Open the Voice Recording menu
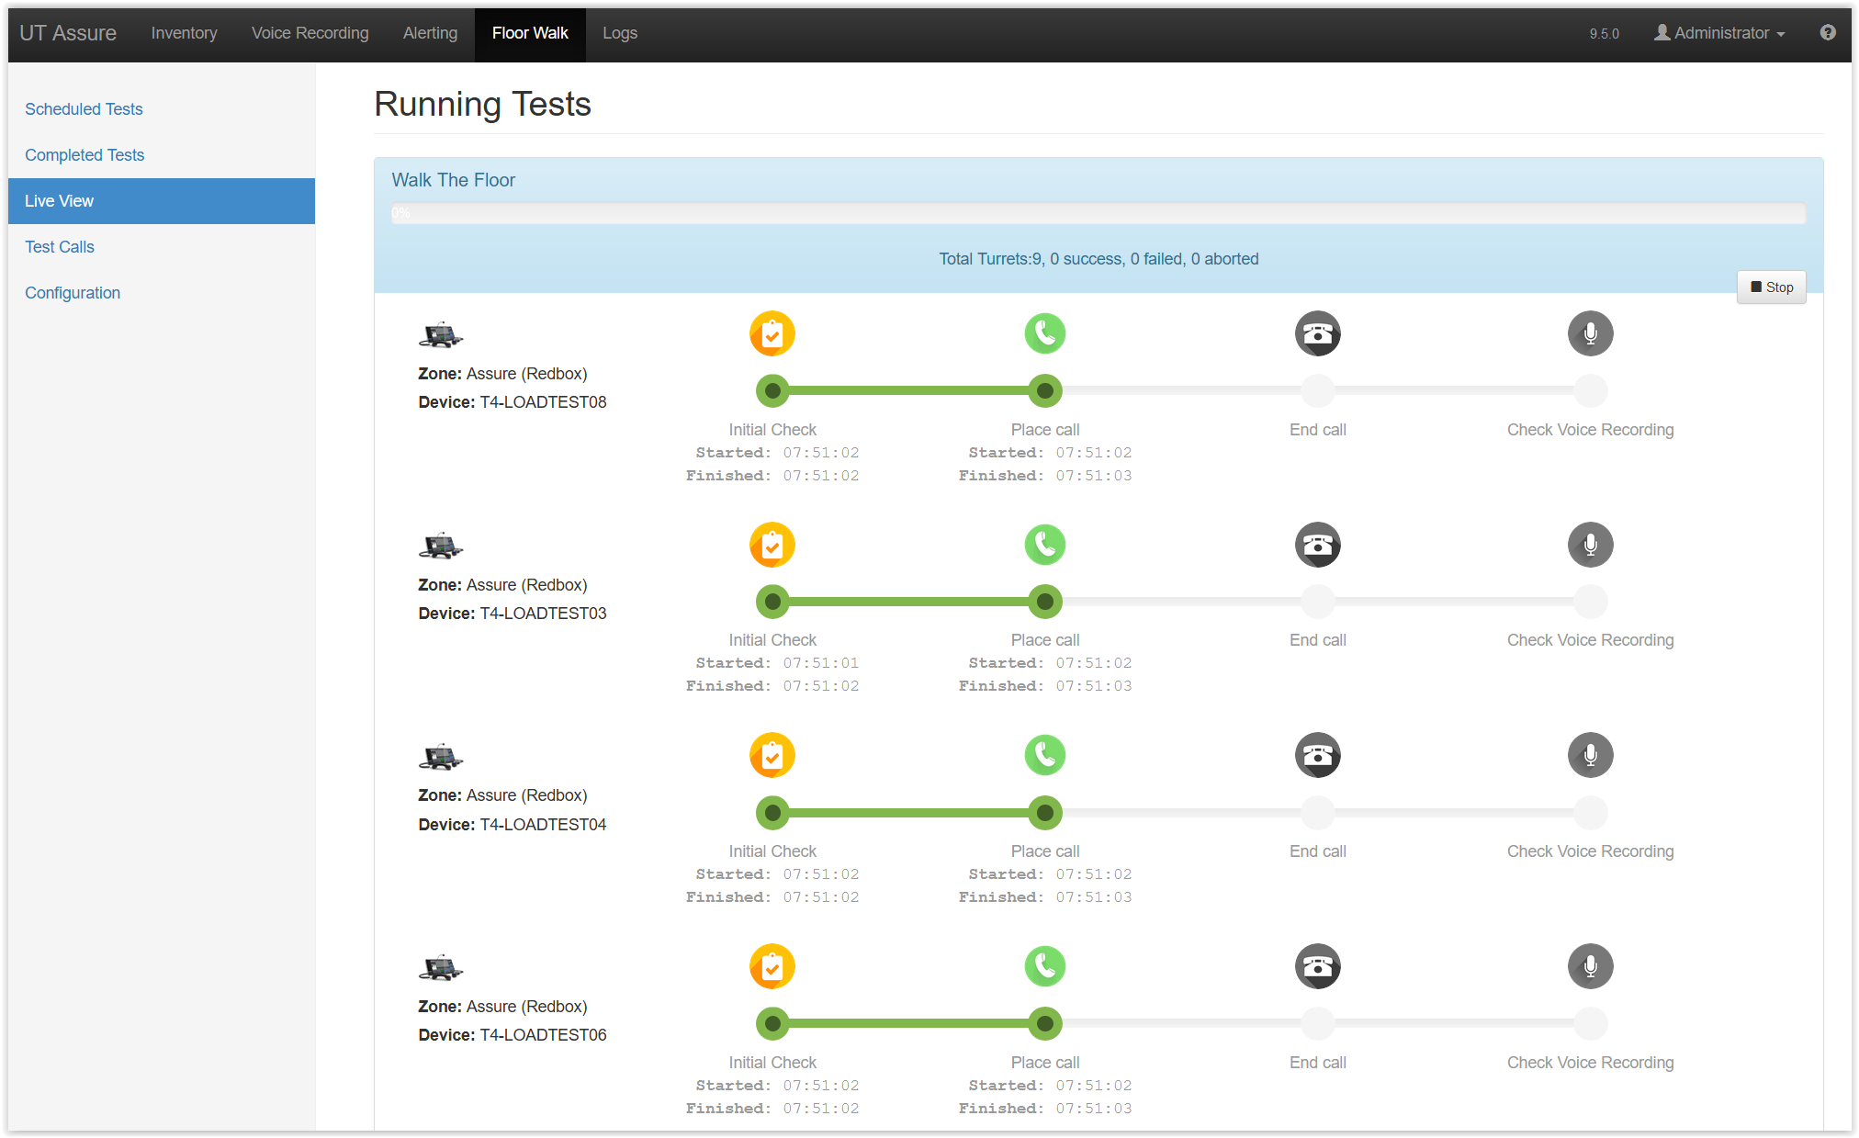The width and height of the screenshot is (1859, 1138). (x=310, y=33)
